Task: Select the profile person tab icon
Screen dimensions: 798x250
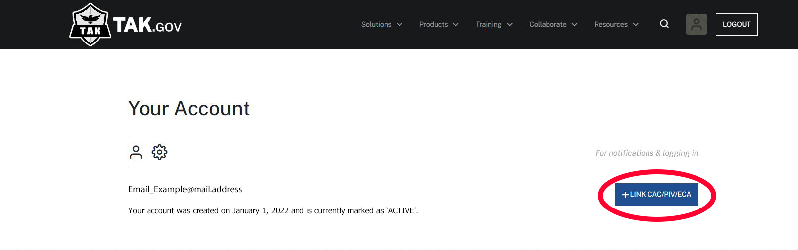Action: tap(136, 152)
